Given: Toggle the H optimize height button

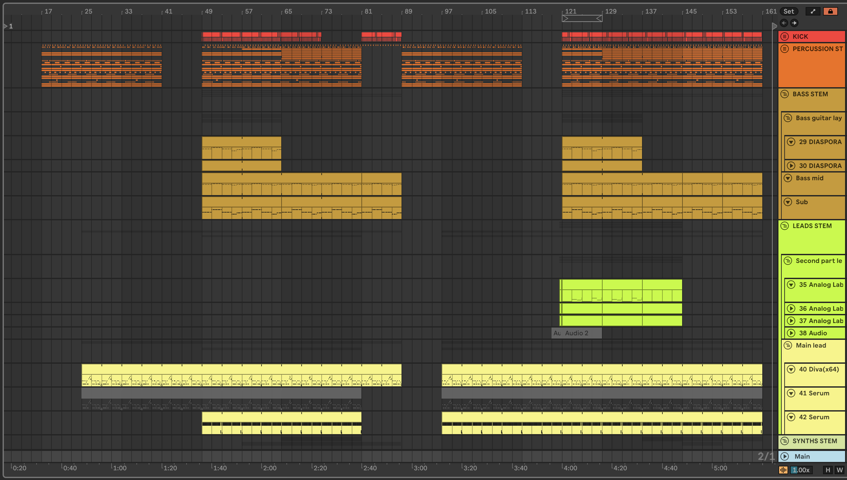Looking at the screenshot, I should [x=828, y=470].
